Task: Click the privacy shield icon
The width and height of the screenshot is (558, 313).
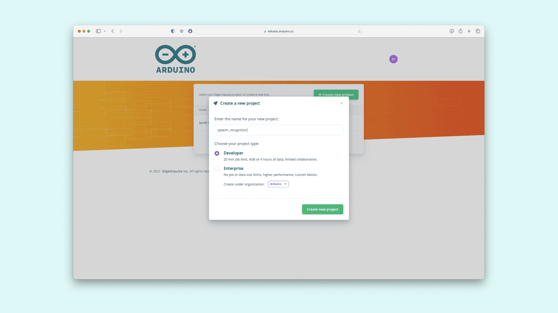Action: click(x=173, y=31)
